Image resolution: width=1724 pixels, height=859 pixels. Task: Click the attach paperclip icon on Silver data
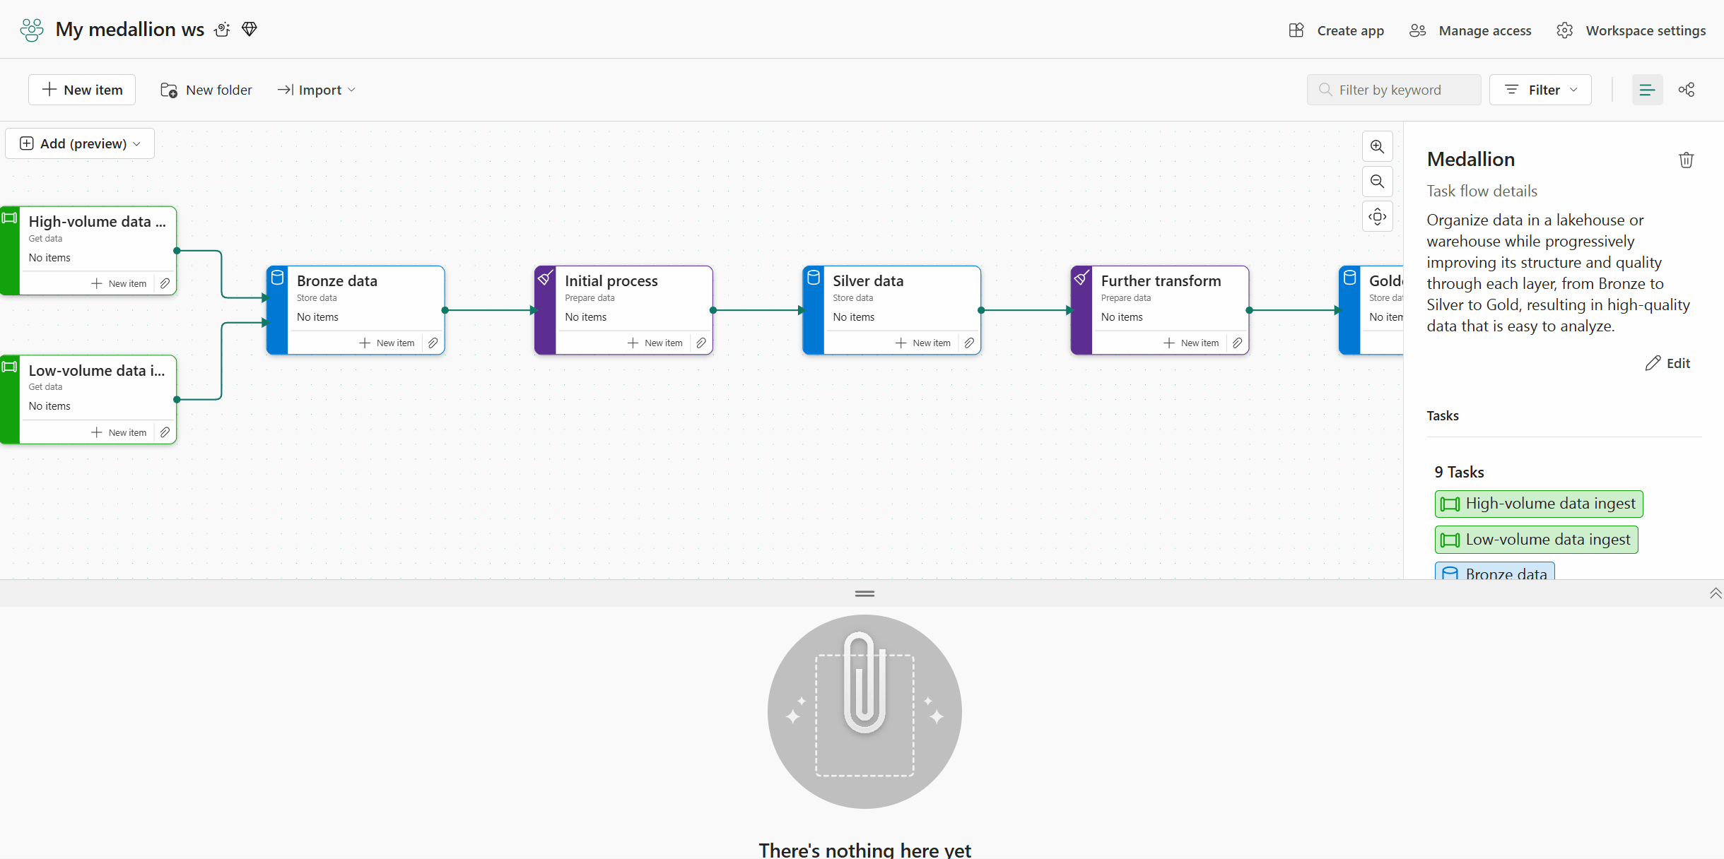tap(969, 343)
